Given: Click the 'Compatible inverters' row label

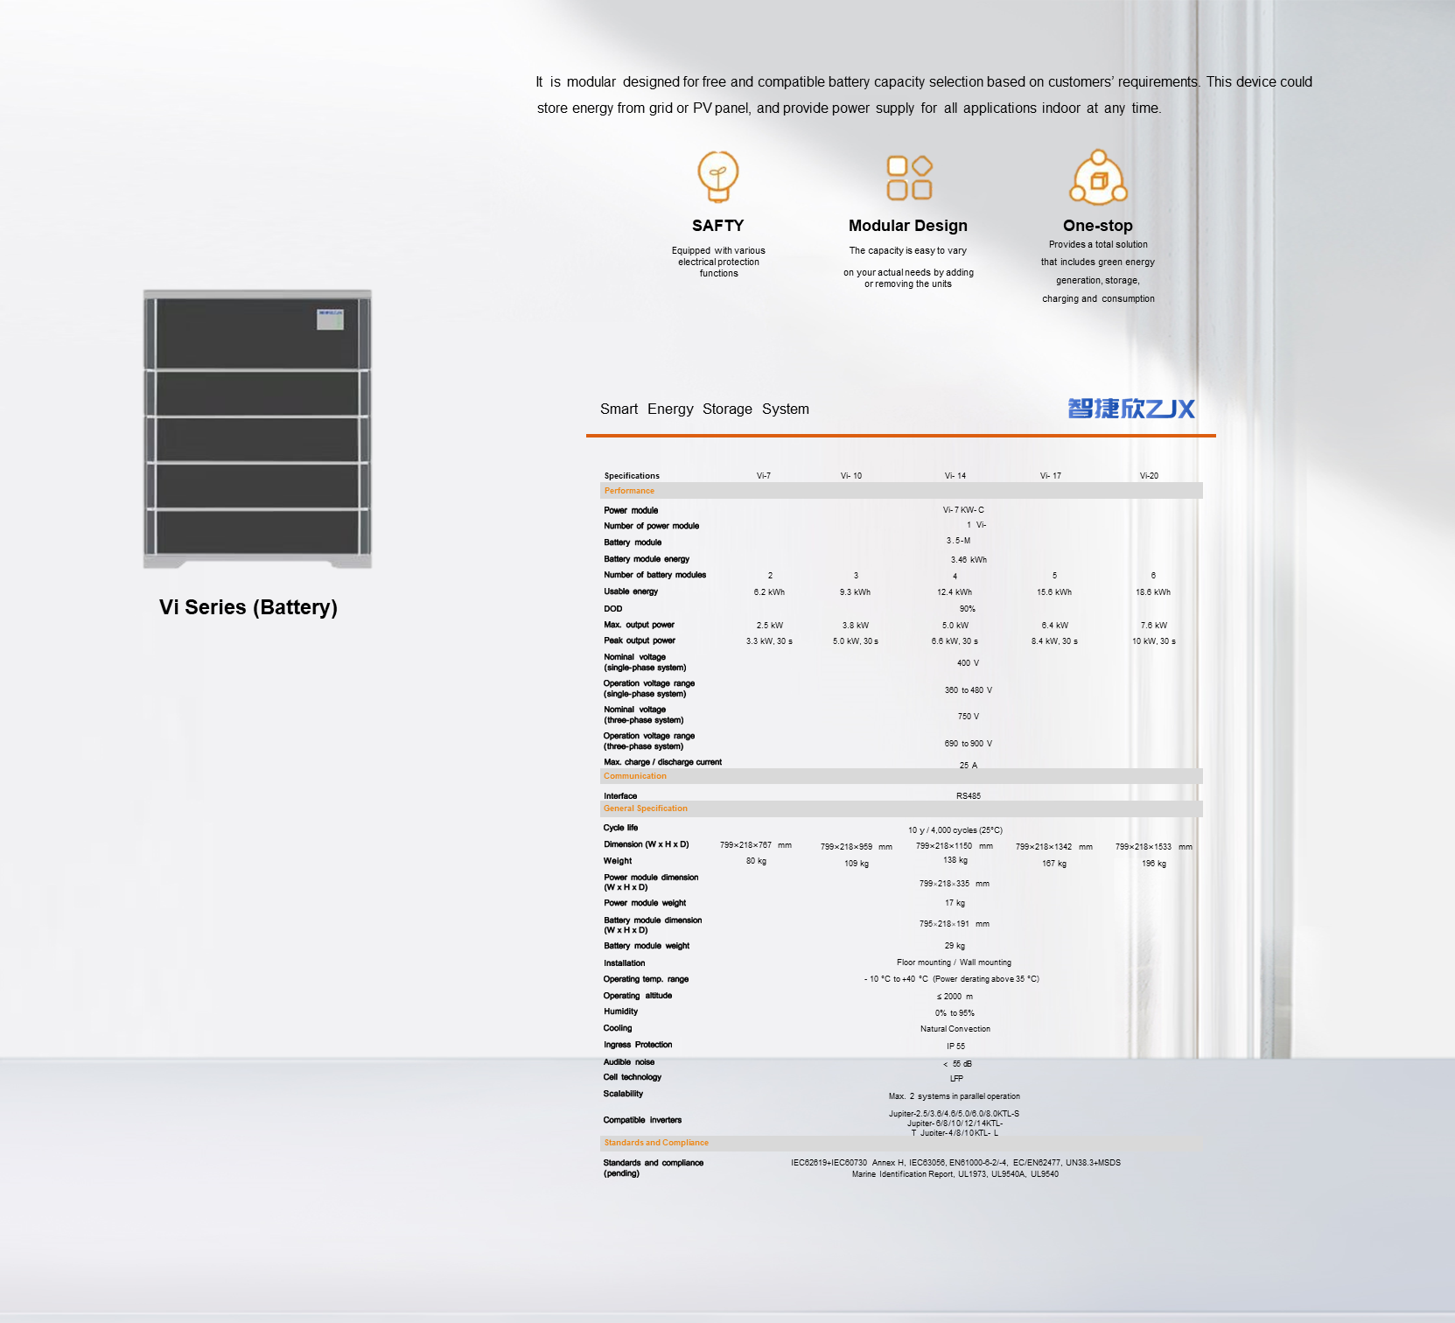Looking at the screenshot, I should [x=642, y=1120].
